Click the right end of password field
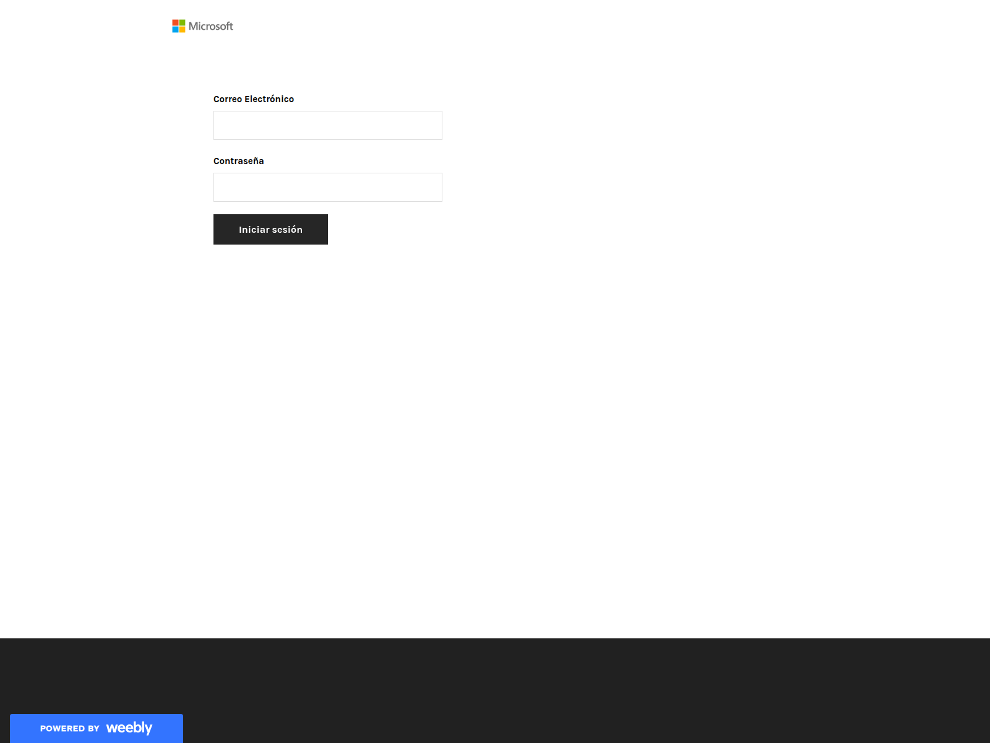Image resolution: width=990 pixels, height=743 pixels. tap(433, 188)
